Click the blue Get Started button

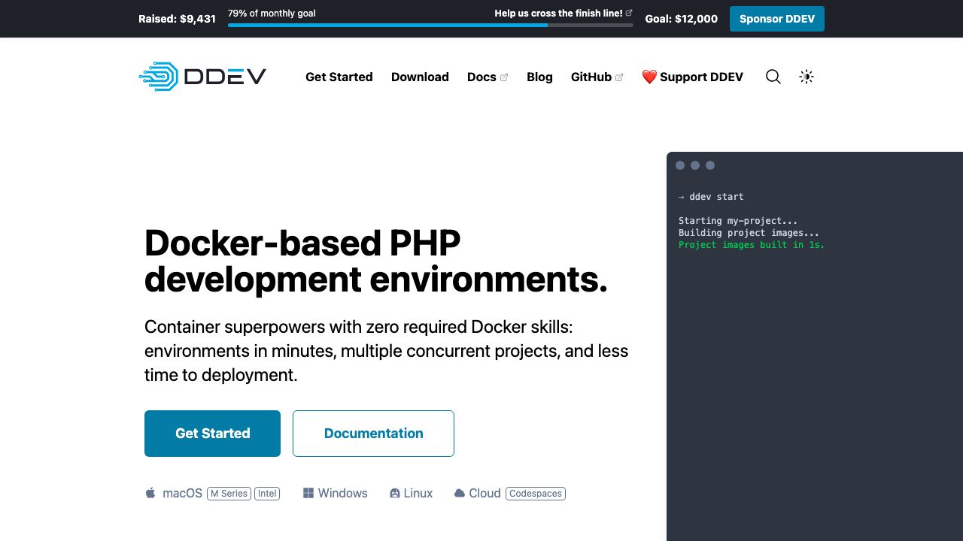(x=212, y=434)
